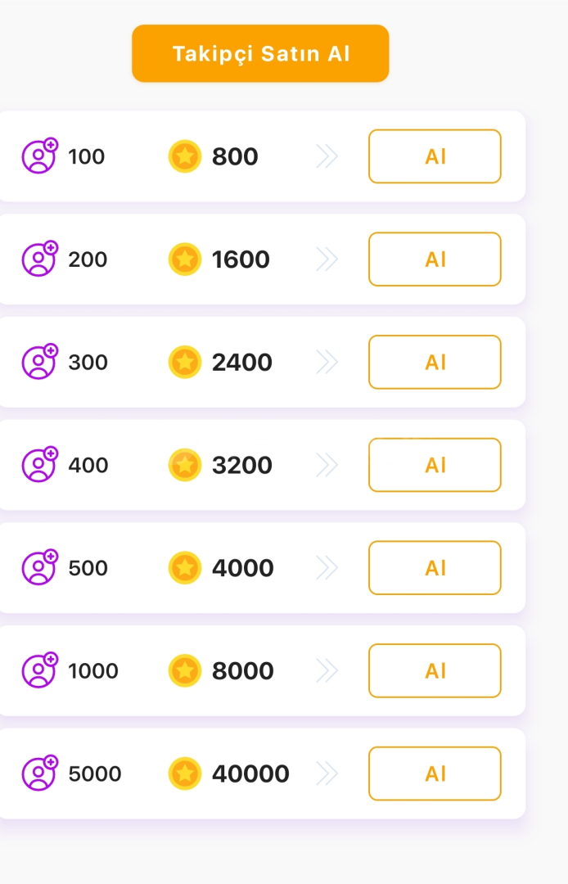Click the double chevron in the 2400 row

click(x=327, y=362)
